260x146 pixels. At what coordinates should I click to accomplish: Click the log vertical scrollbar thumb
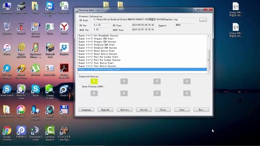click(x=208, y=60)
